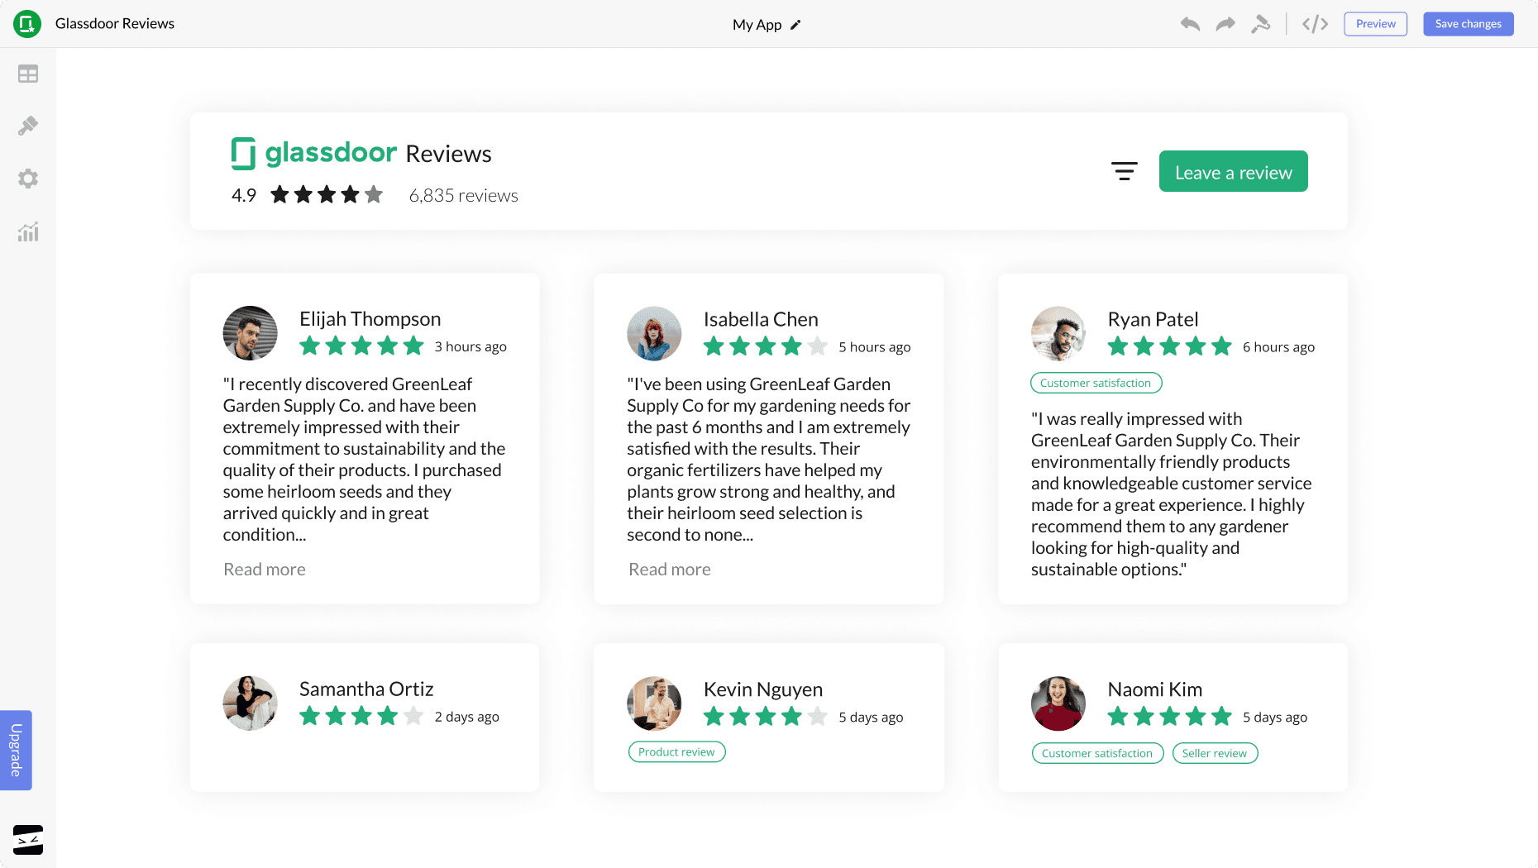This screenshot has height=868, width=1538.
Task: Click the black widget icon at bottom left
Action: pyautogui.click(x=27, y=840)
